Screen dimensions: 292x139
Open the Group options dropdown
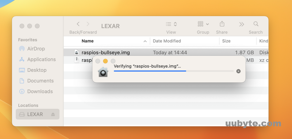tap(203, 24)
